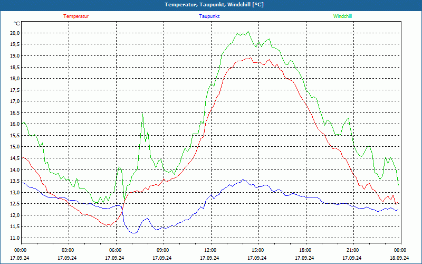Click the 17.09.24 date under 21:00
The width and height of the screenshot is (422, 264).
pos(352,258)
